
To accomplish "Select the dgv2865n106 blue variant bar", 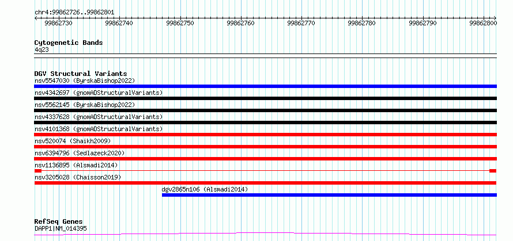I will 329,195.
